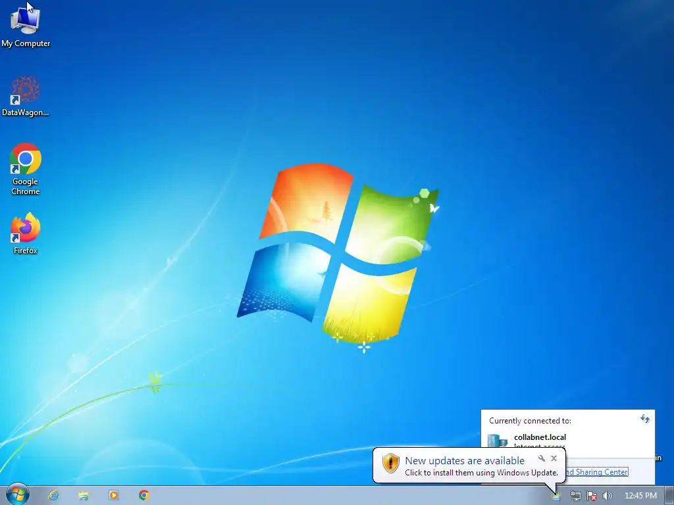
Task: Select the Google Chrome desktop shortcut
Action: click(26, 169)
